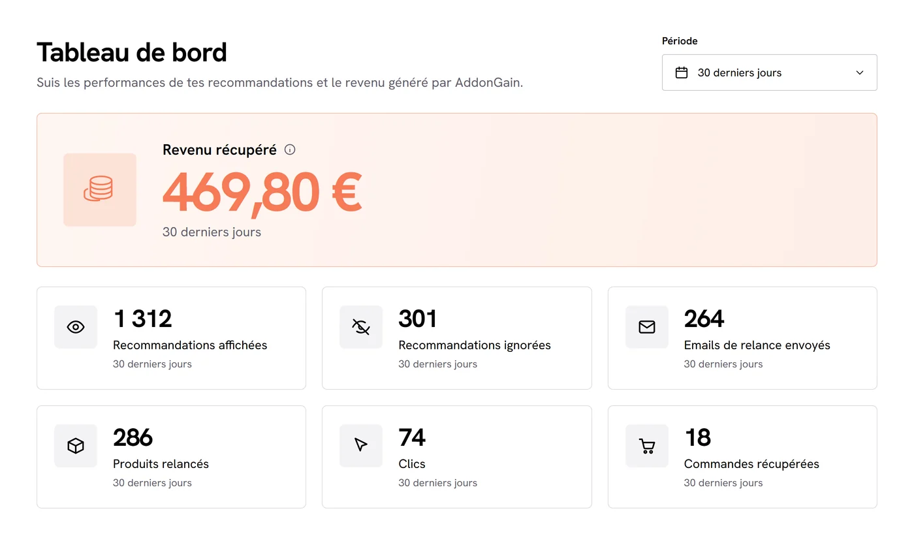Click the 301 value
The image size is (914, 545).
(x=418, y=319)
